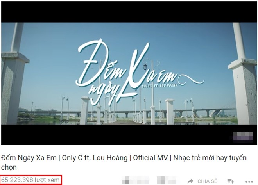Click 'Nhạc trẻ mới hay tuyển' title text
This screenshot has height=185, width=258.
(210, 158)
